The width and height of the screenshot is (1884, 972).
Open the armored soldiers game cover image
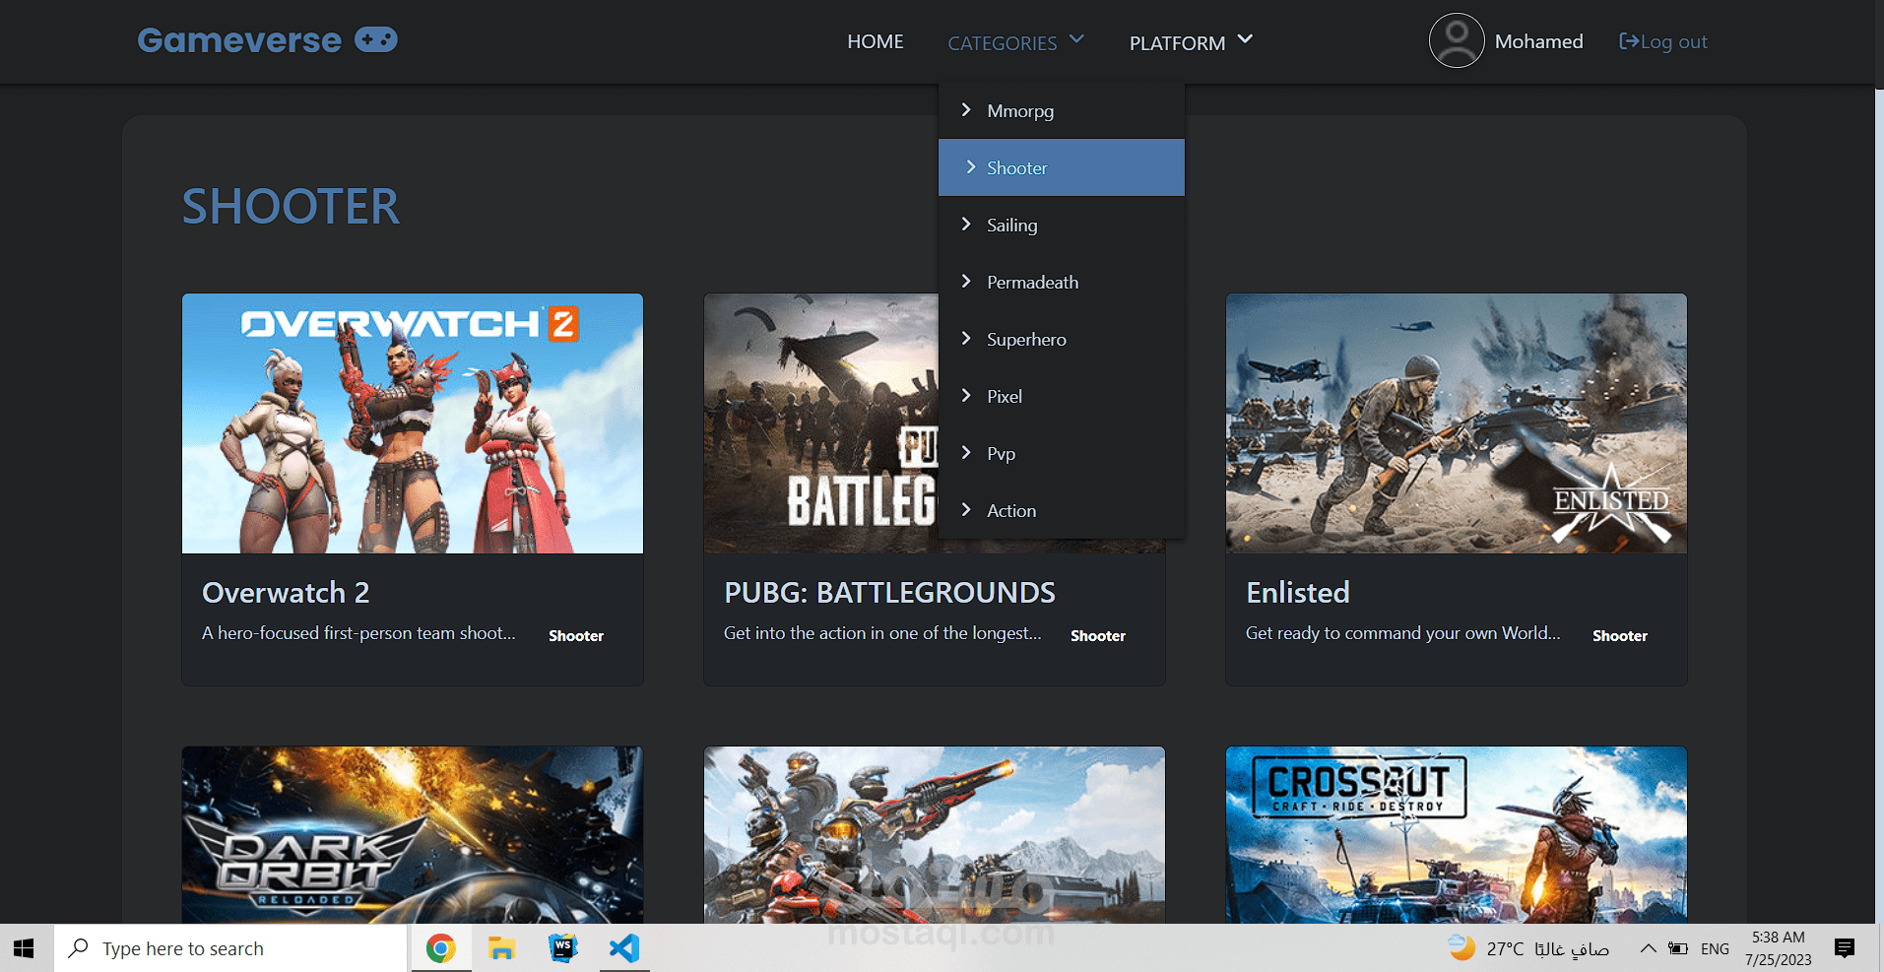pyautogui.click(x=935, y=835)
